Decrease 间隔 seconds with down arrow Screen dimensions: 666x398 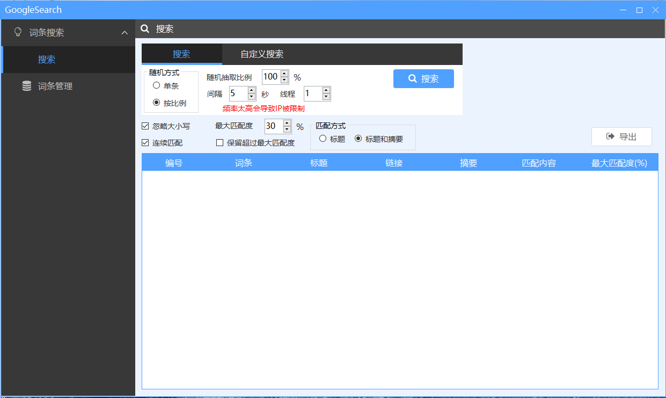click(x=252, y=97)
